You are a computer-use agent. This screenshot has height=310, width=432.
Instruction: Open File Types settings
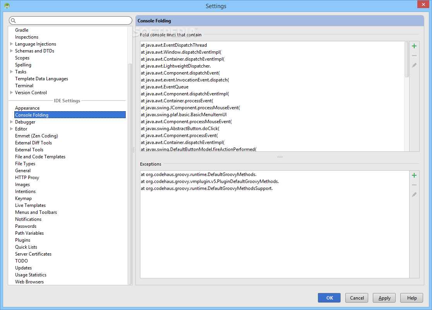(25, 164)
